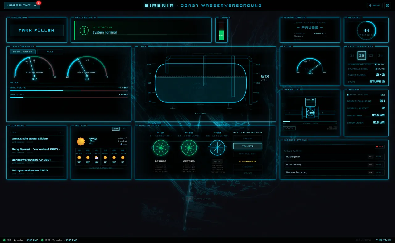Viewport: 395px width, 243px height.
Task: Select the Druck control mode
Action: point(247,138)
